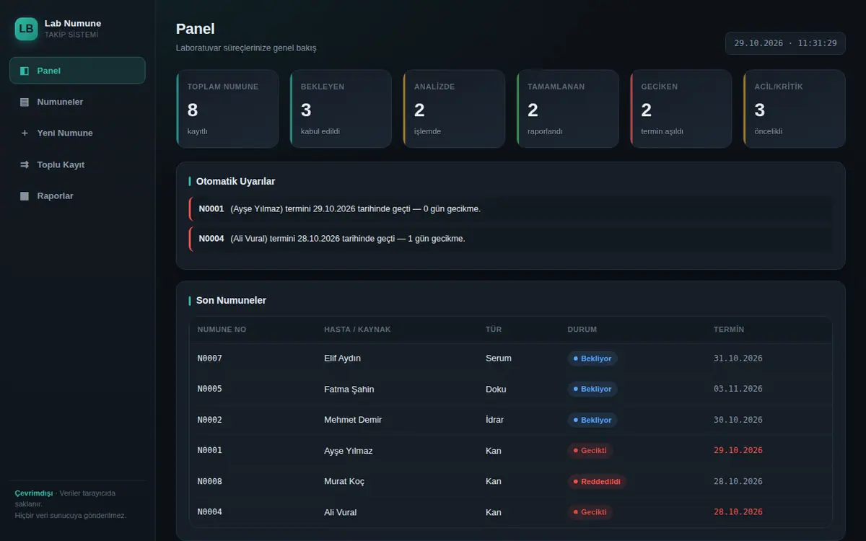The width and height of the screenshot is (866, 541).
Task: Click Gecikti badge in N0004 row
Action: tap(590, 512)
